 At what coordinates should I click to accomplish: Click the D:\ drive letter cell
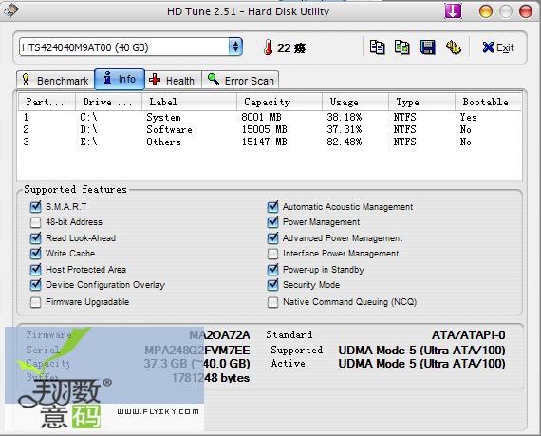click(x=88, y=130)
